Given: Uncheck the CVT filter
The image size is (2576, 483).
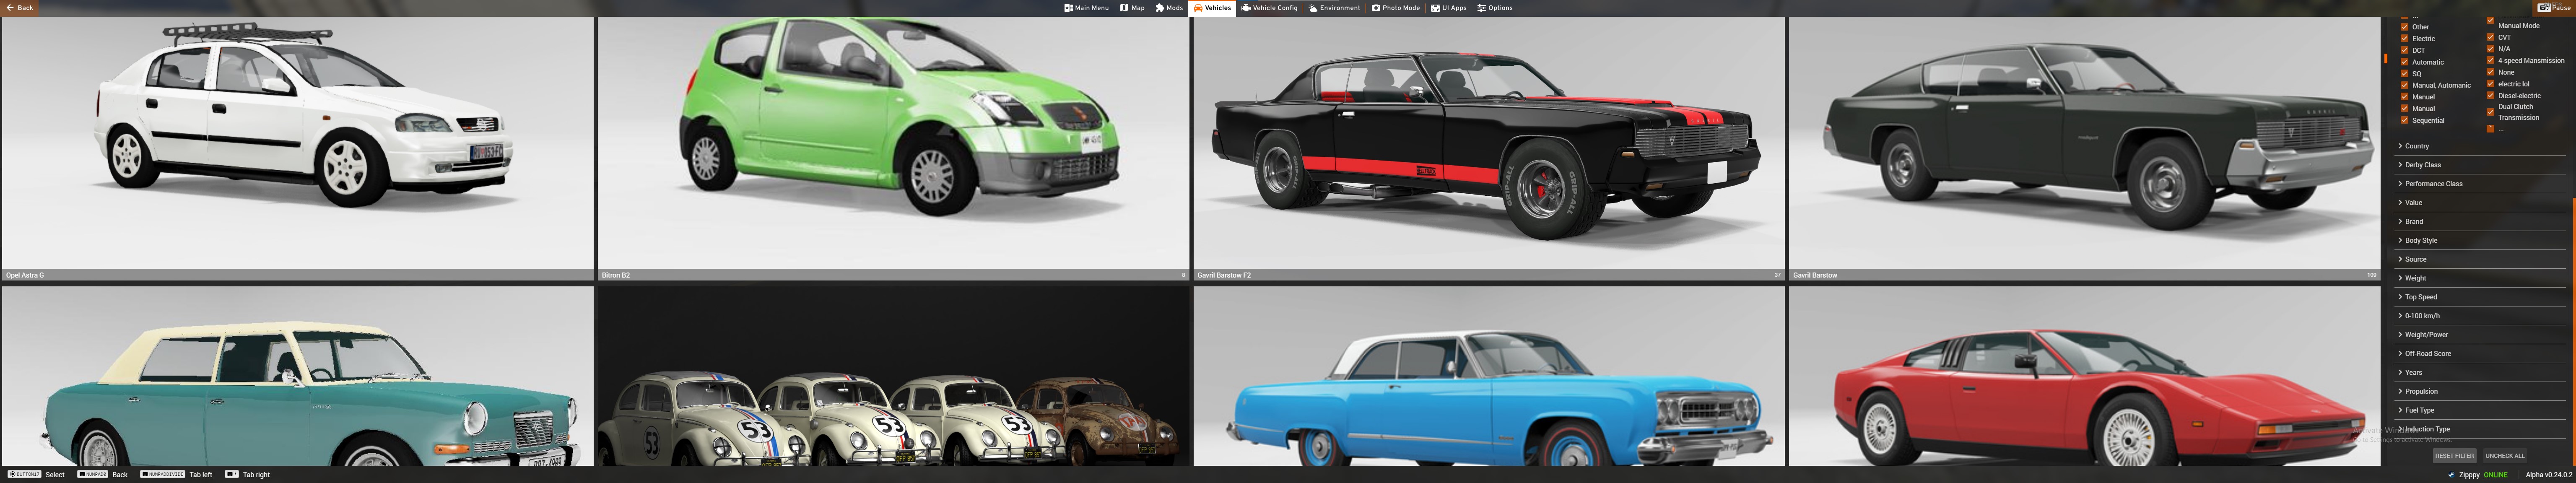Looking at the screenshot, I should (x=2490, y=37).
